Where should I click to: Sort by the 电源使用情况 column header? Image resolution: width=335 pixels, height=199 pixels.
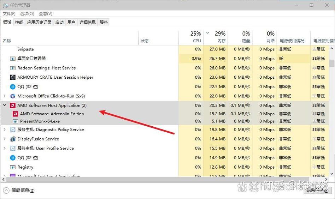click(294, 38)
